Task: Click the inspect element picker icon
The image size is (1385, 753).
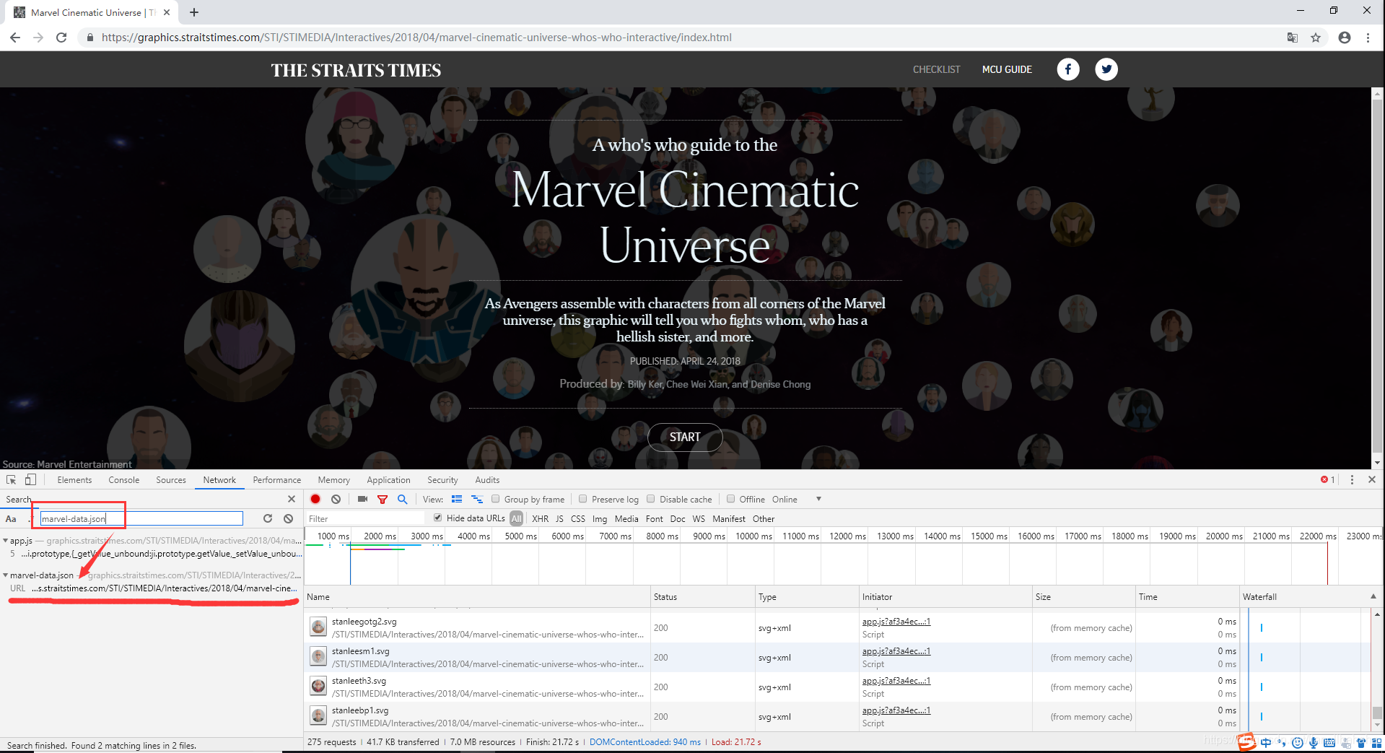Action: tap(11, 479)
